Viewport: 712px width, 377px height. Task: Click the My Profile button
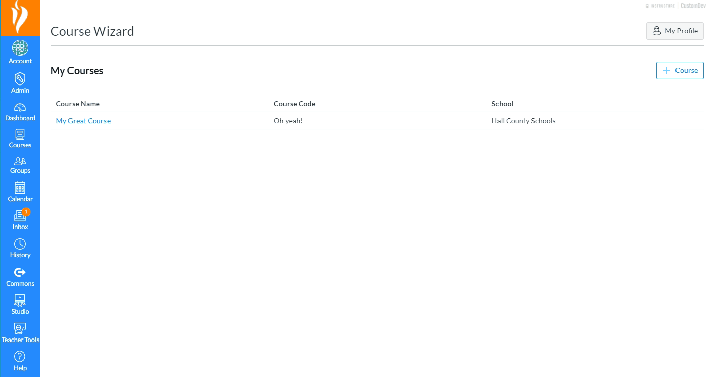tap(674, 31)
